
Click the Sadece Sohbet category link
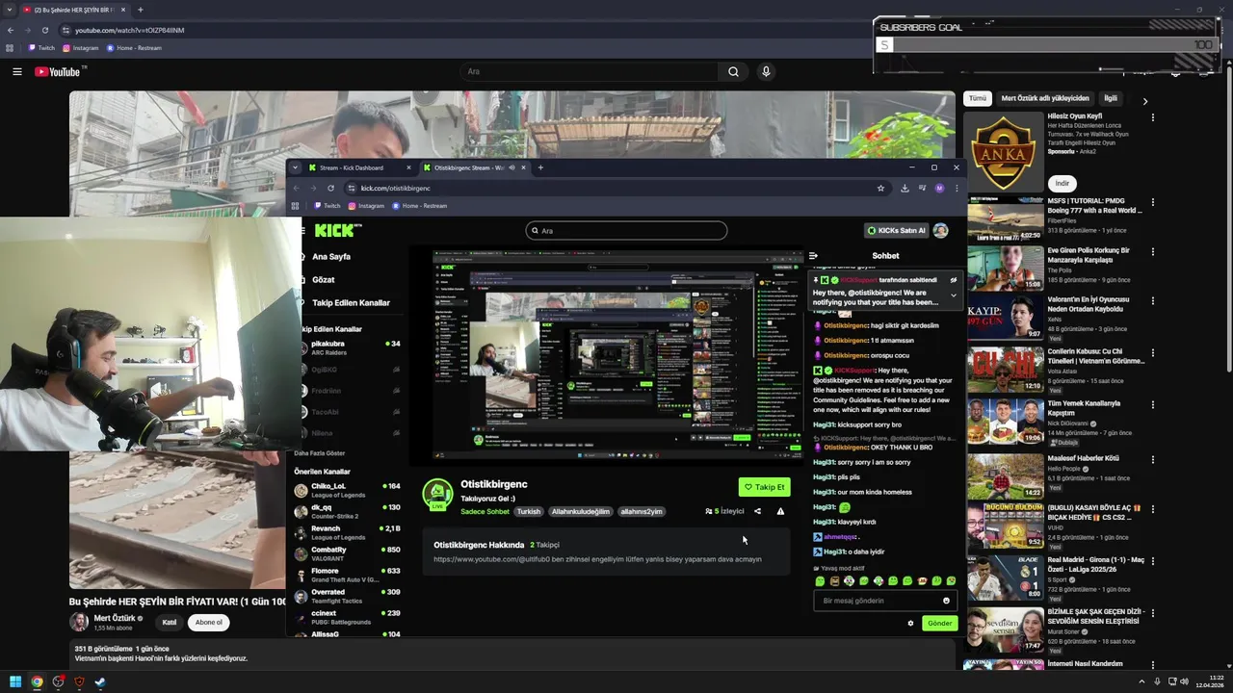point(485,512)
